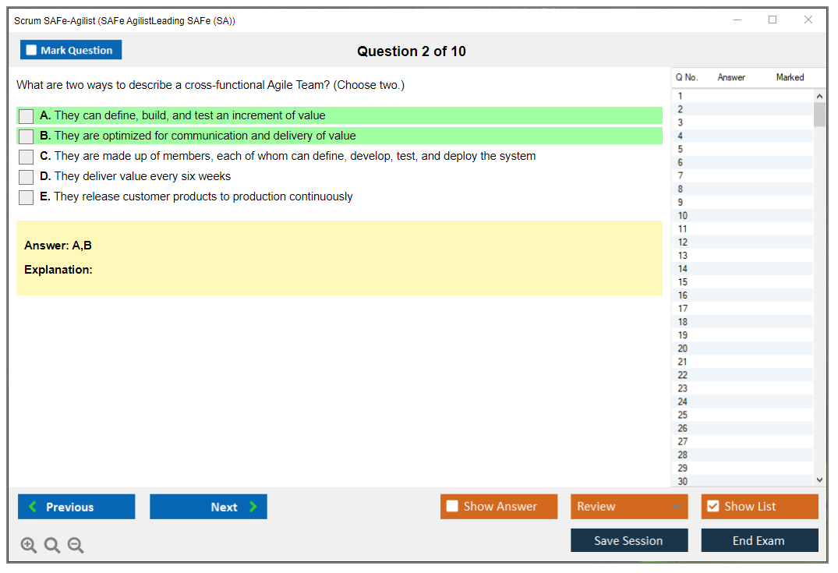Click the zoom reset magnifier icon

(52, 546)
